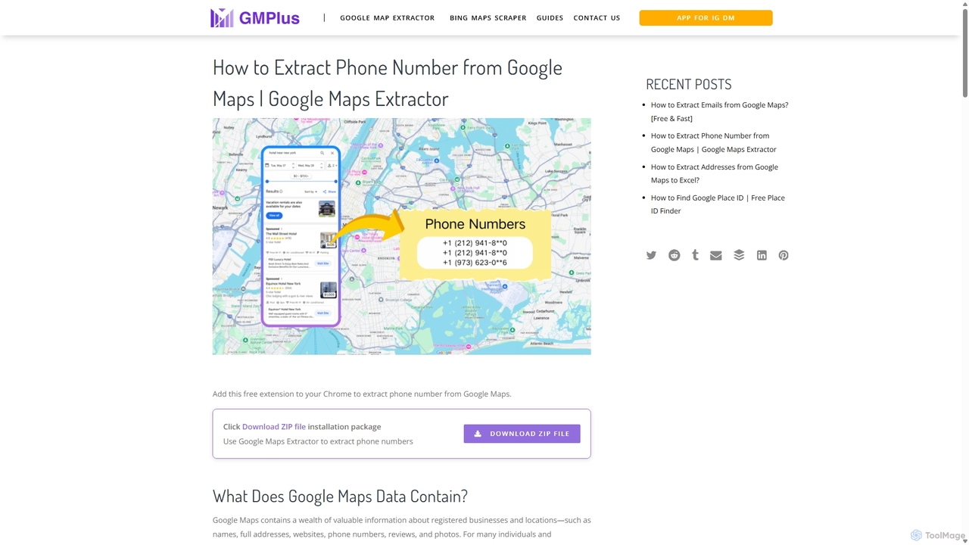Share the post on Reddit
This screenshot has height=545, width=969.
tap(674, 255)
